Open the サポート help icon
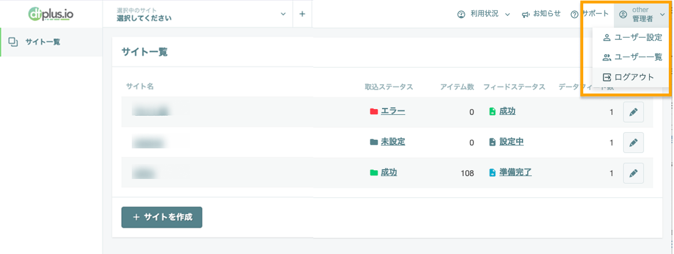This screenshot has height=254, width=674. coord(574,14)
